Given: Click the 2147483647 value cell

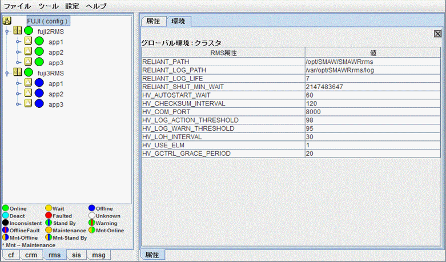Looking at the screenshot, I should [x=373, y=87].
